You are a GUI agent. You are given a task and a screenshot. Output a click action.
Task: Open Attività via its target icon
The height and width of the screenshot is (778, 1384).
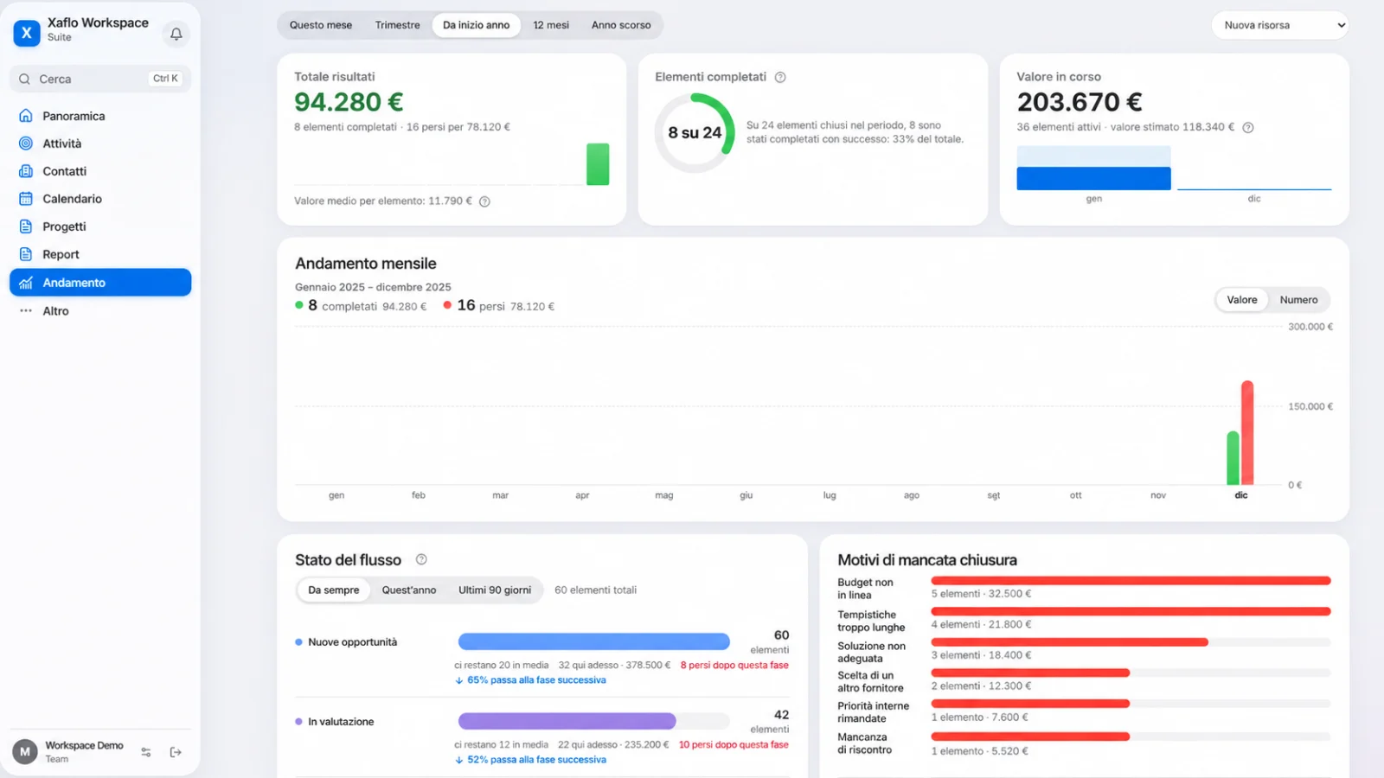click(26, 143)
